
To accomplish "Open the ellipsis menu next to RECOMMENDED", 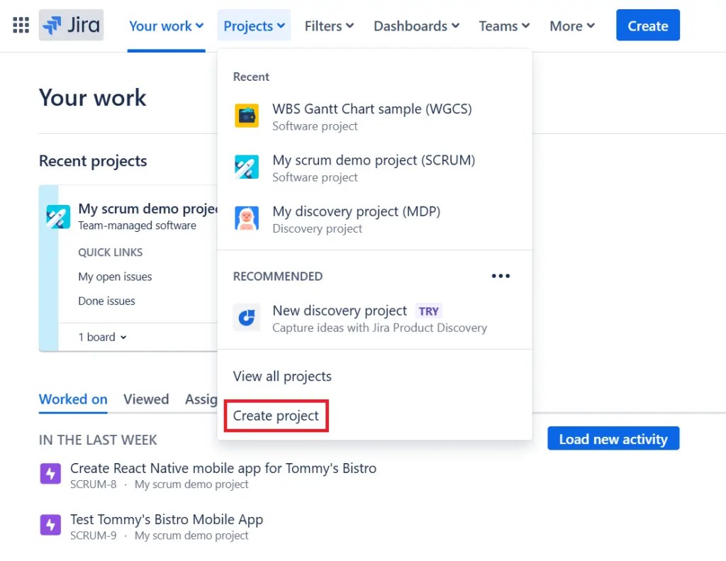I will click(x=501, y=276).
